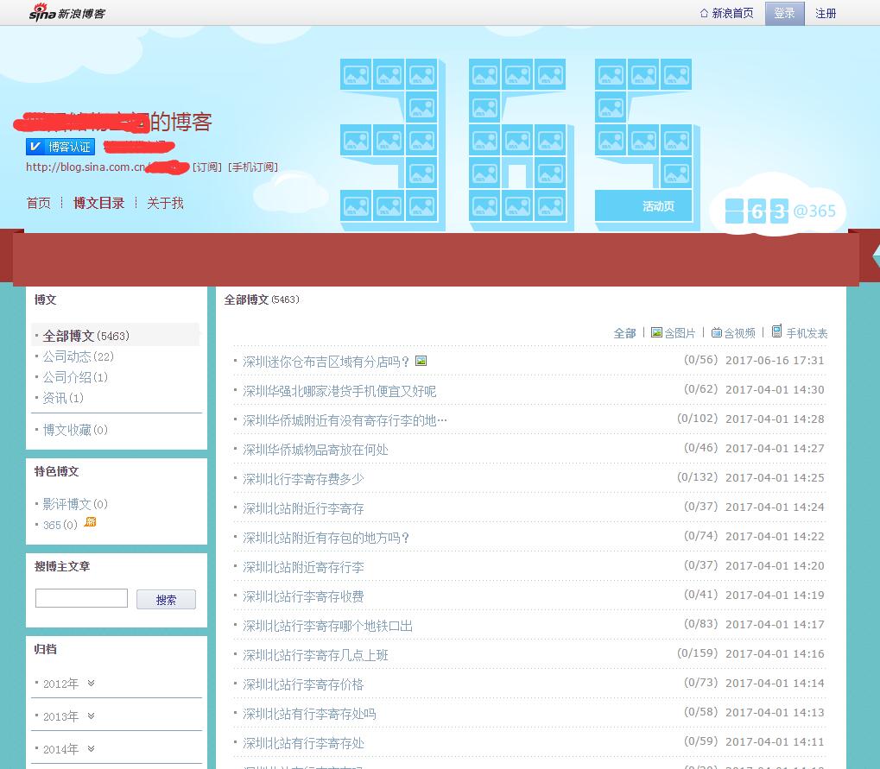Filter posts by 含图片 icon

coord(656,332)
